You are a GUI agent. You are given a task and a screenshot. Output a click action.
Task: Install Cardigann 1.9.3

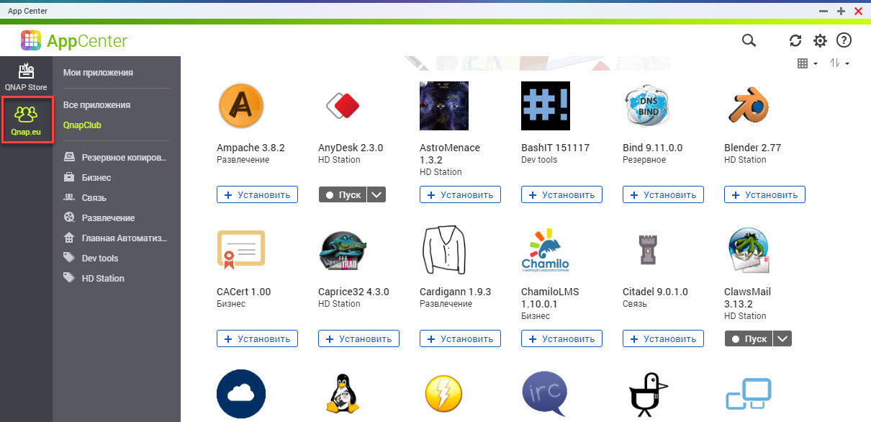click(x=460, y=338)
